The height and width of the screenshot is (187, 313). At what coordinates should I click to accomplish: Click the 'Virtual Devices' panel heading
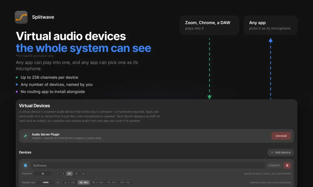point(34,106)
